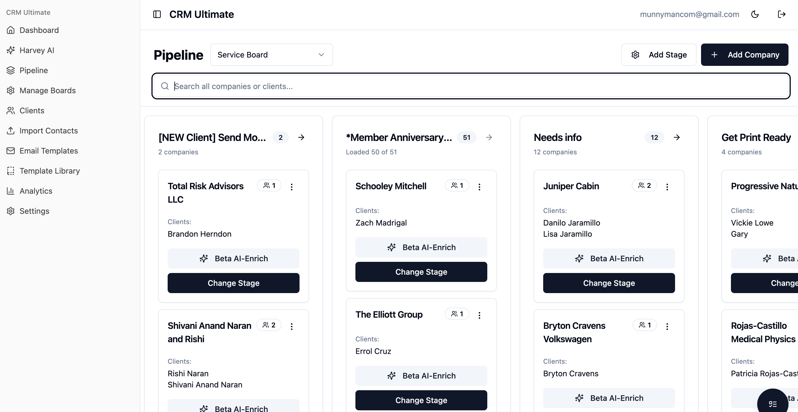Click client name Vickie Lowe
This screenshot has width=798, height=412.
click(752, 223)
